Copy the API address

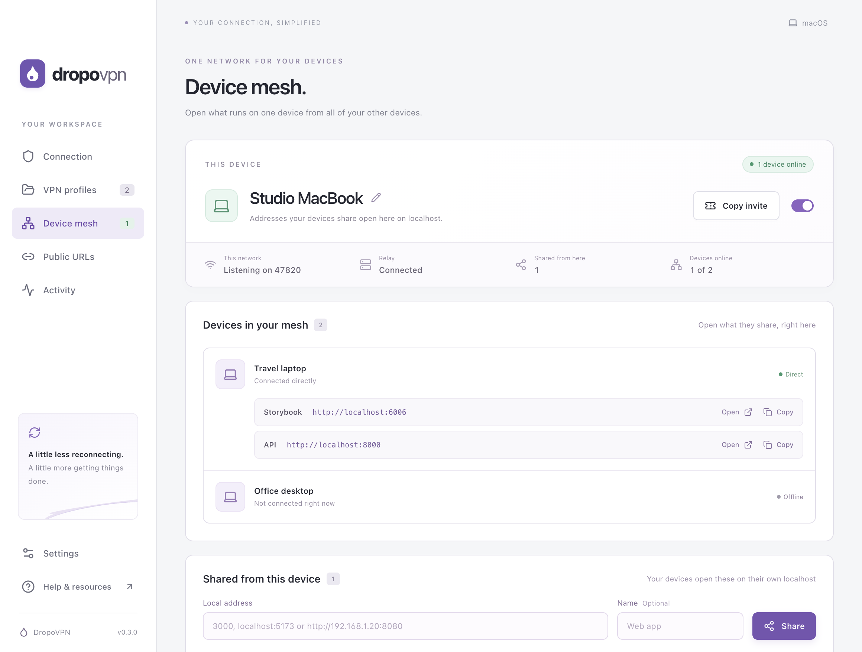(x=778, y=445)
